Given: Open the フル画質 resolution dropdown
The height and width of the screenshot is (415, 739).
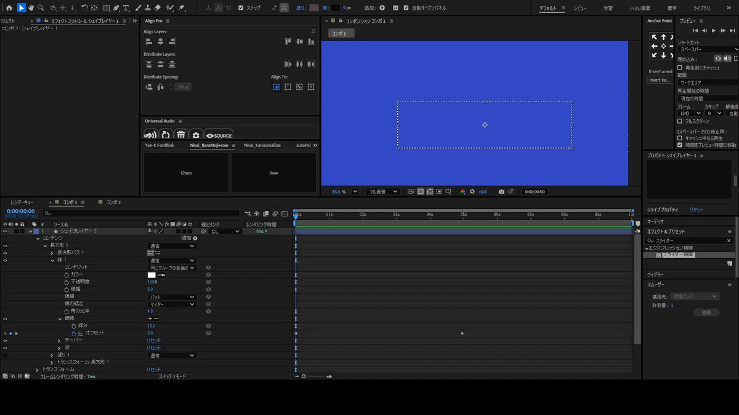Looking at the screenshot, I should 382,192.
